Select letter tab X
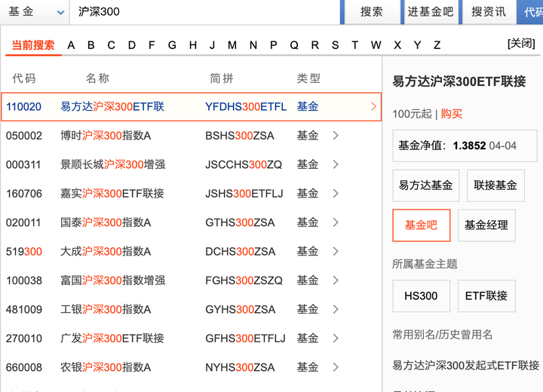Viewport: 543px width, 392px height. (397, 45)
